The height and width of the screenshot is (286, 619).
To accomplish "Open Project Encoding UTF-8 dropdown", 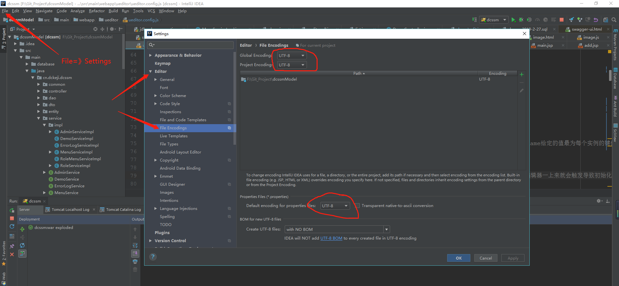I will [x=292, y=65].
